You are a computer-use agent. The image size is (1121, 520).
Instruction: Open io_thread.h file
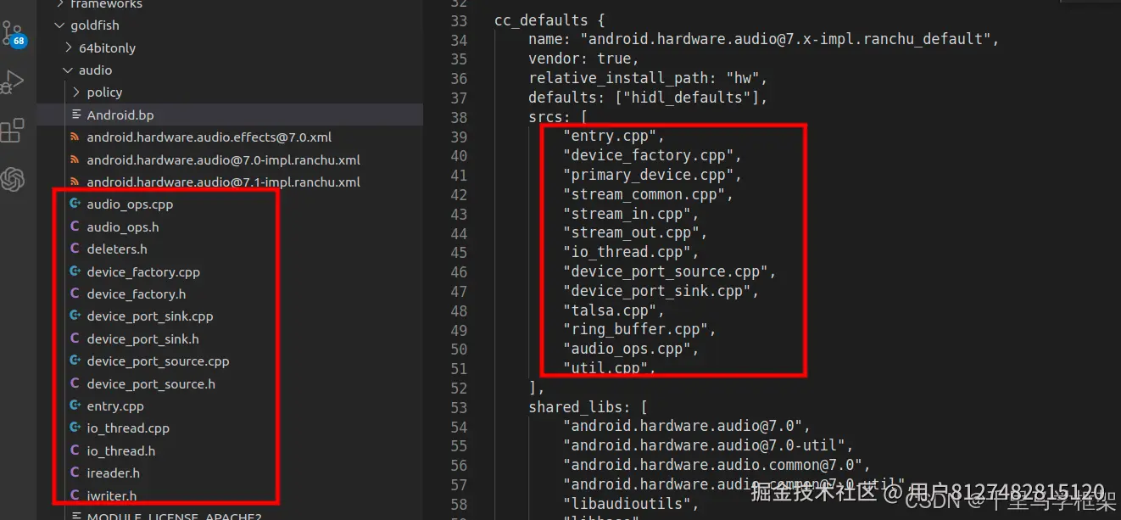[120, 450]
